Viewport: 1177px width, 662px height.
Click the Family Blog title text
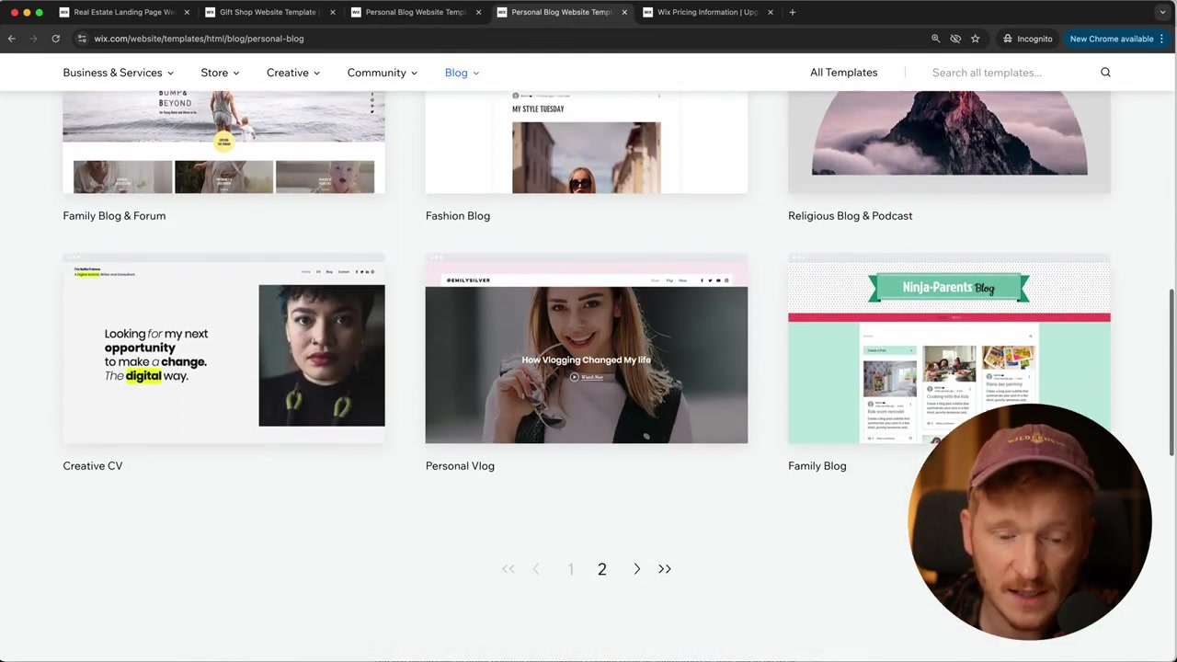click(x=817, y=466)
